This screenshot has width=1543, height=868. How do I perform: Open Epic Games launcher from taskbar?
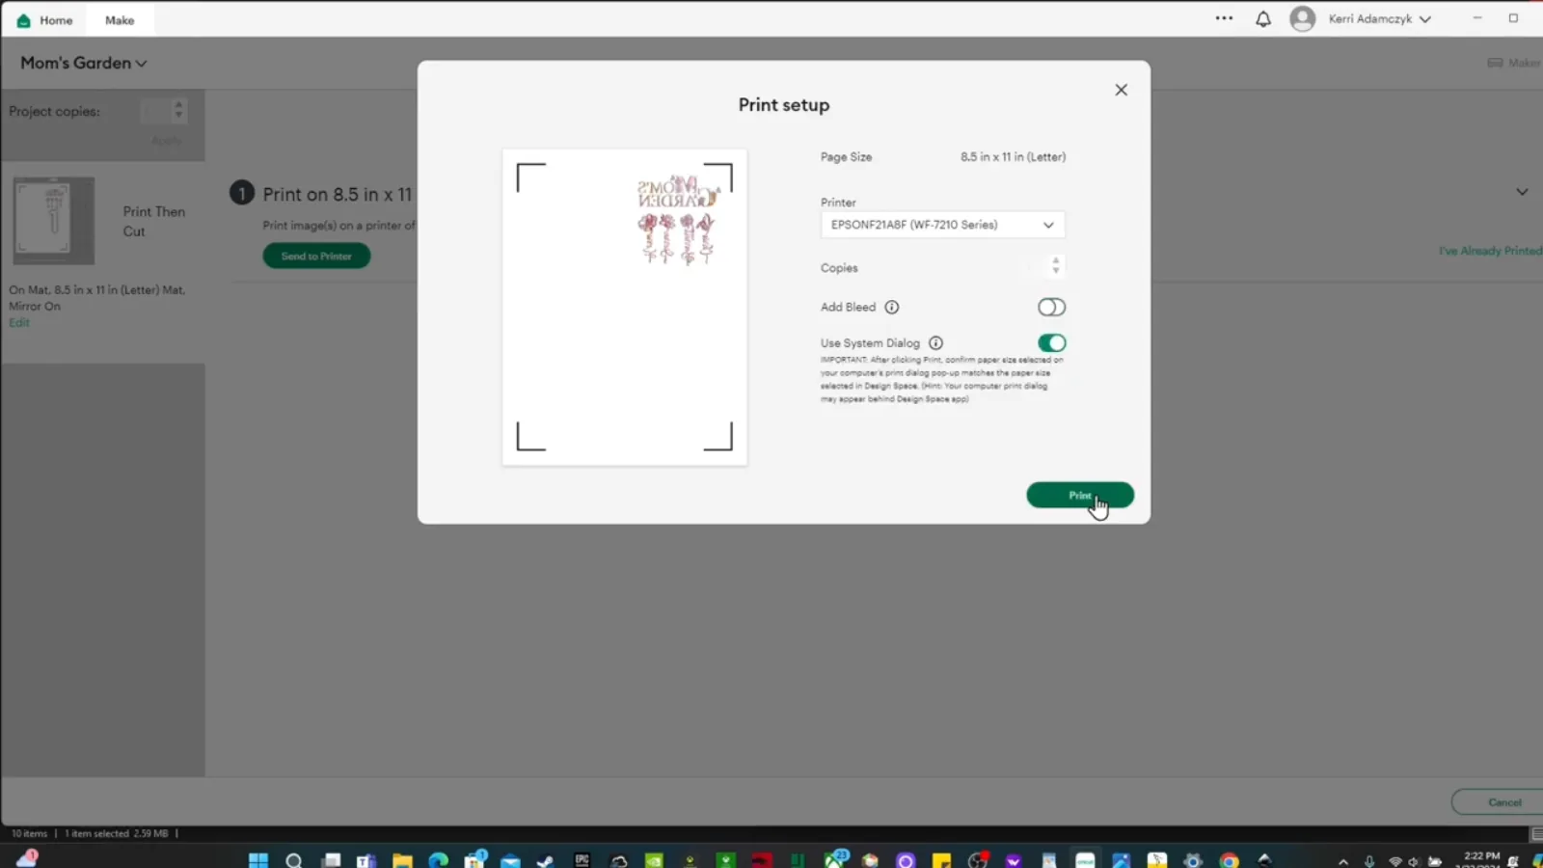[582, 860]
